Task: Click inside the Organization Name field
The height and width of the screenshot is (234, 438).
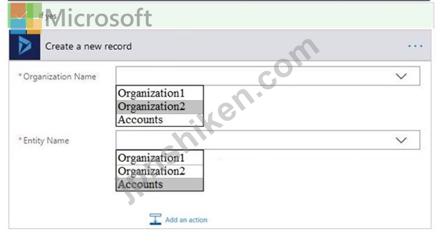Action: pyautogui.click(x=268, y=76)
